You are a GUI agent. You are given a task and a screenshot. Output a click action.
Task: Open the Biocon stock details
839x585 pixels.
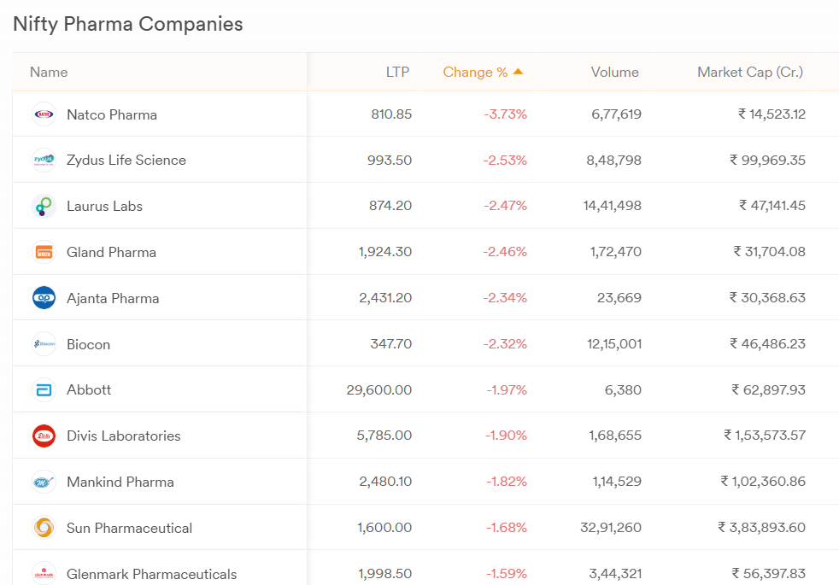pyautogui.click(x=89, y=343)
